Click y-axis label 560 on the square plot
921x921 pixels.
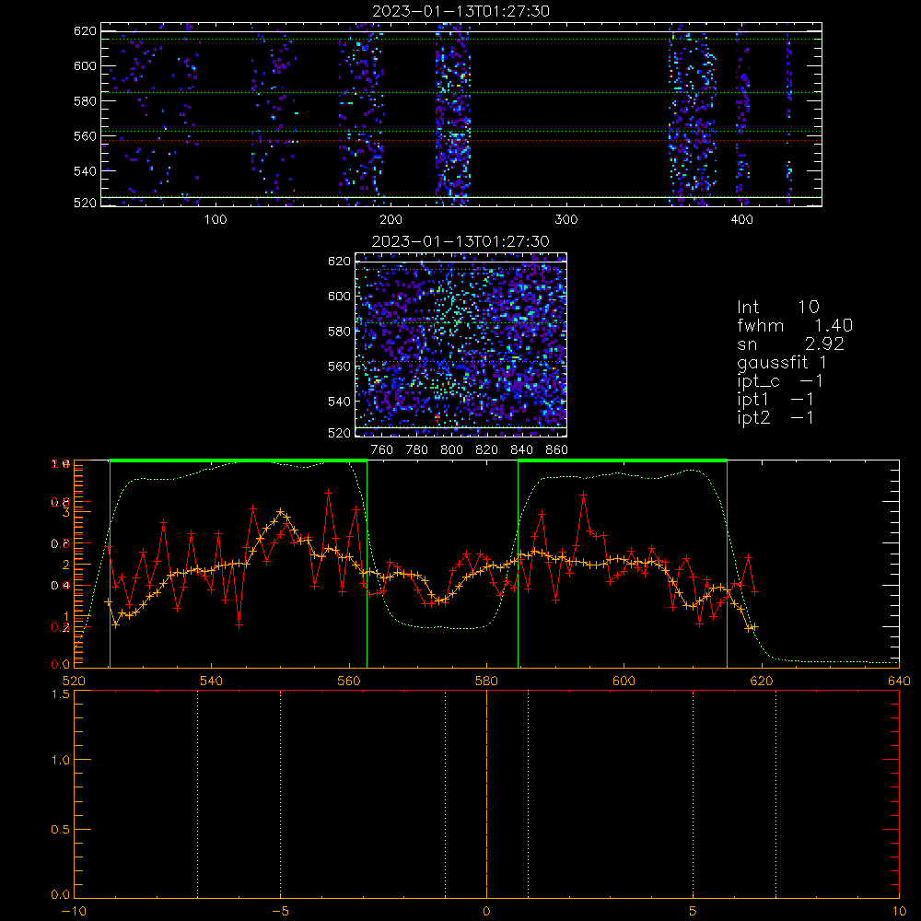coord(340,367)
